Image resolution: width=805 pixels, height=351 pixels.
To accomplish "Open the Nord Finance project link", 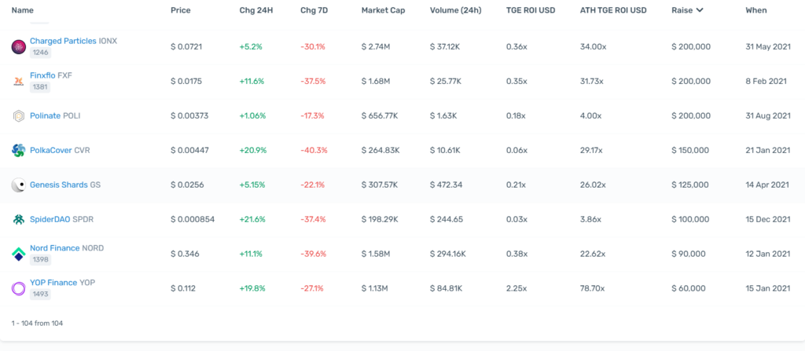I will [x=55, y=248].
